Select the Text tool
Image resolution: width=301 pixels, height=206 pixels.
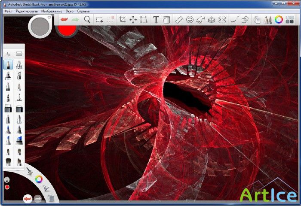point(156,20)
